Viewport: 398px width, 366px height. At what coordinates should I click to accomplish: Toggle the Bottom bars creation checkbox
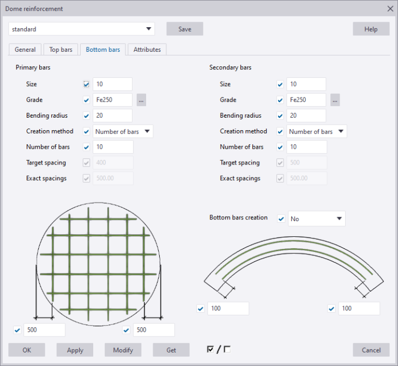click(x=281, y=218)
